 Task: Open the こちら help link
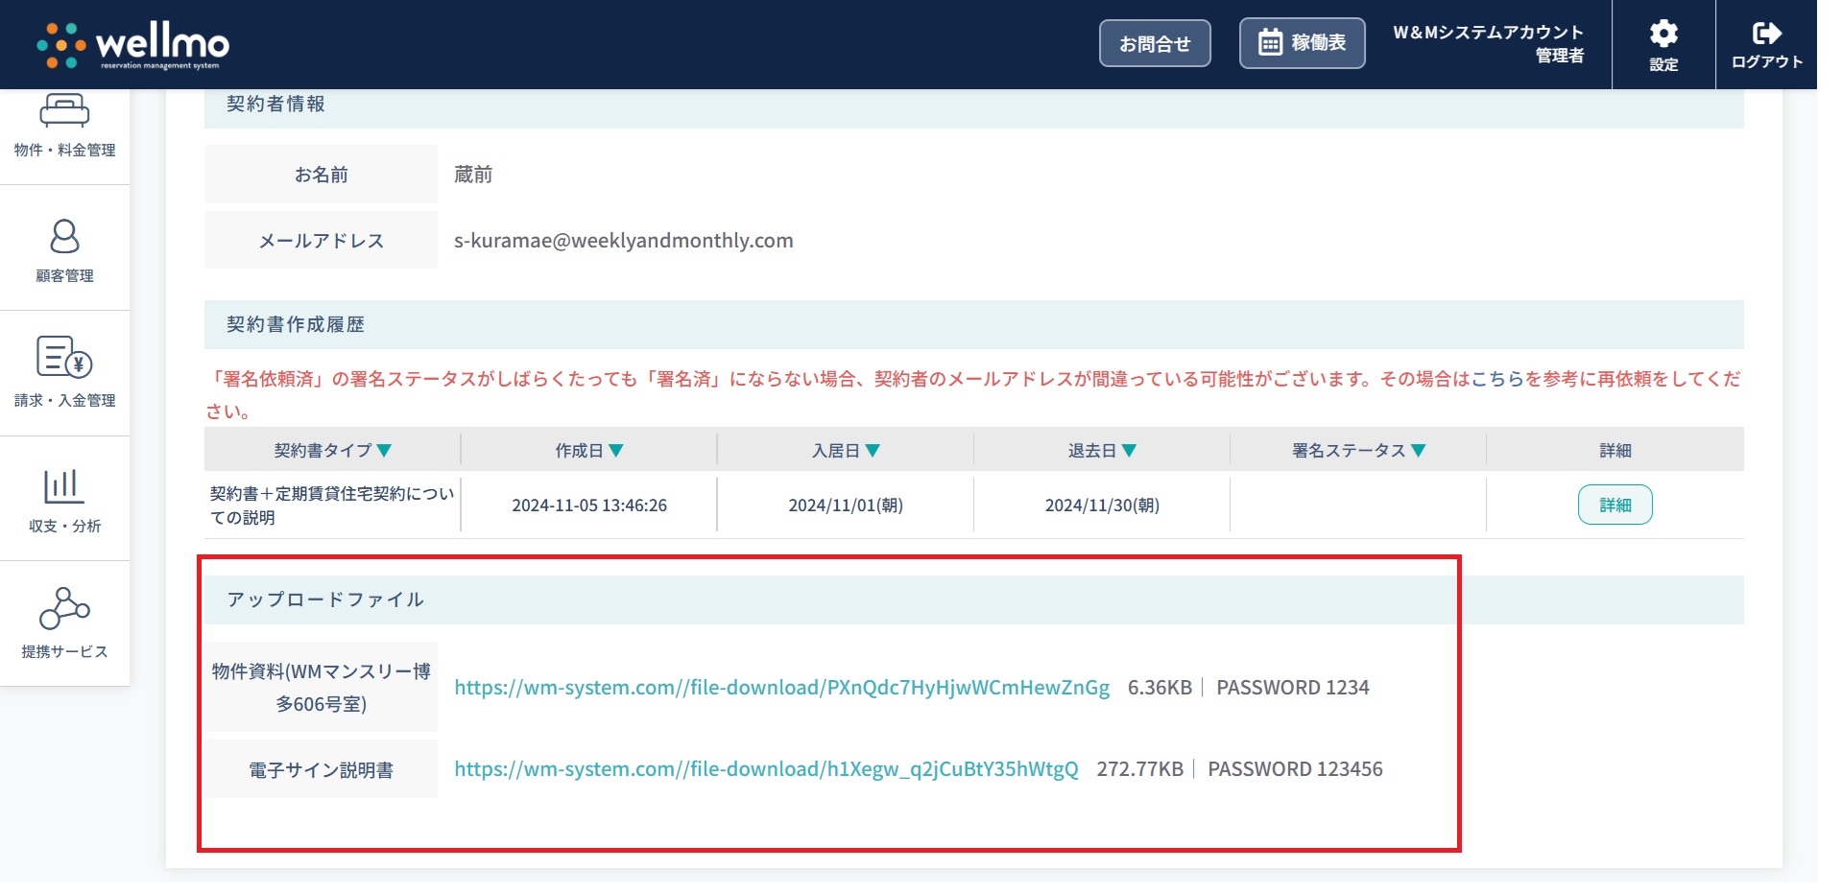click(x=1497, y=379)
